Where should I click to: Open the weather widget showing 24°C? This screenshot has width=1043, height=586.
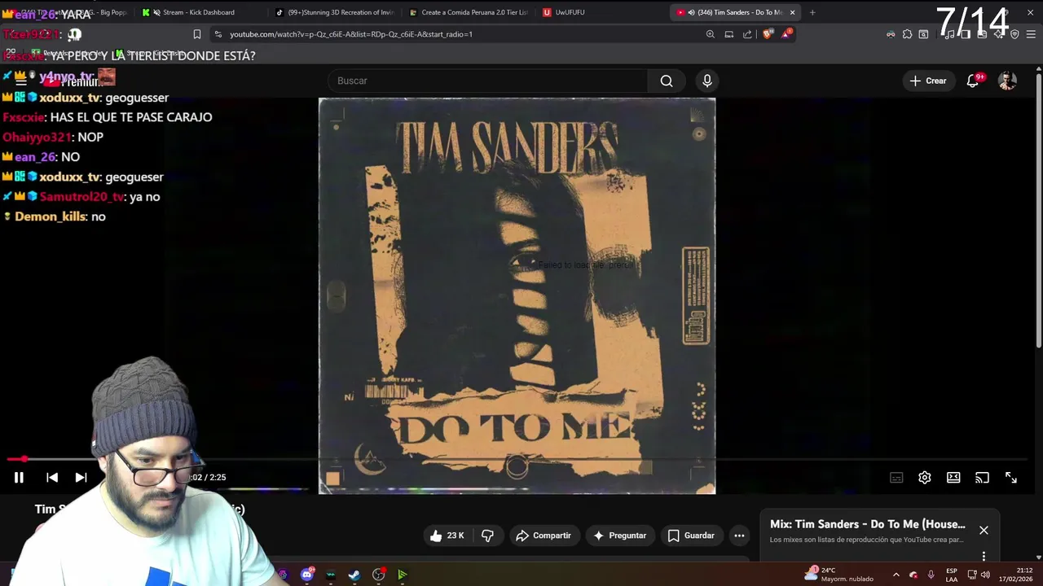pyautogui.click(x=838, y=575)
